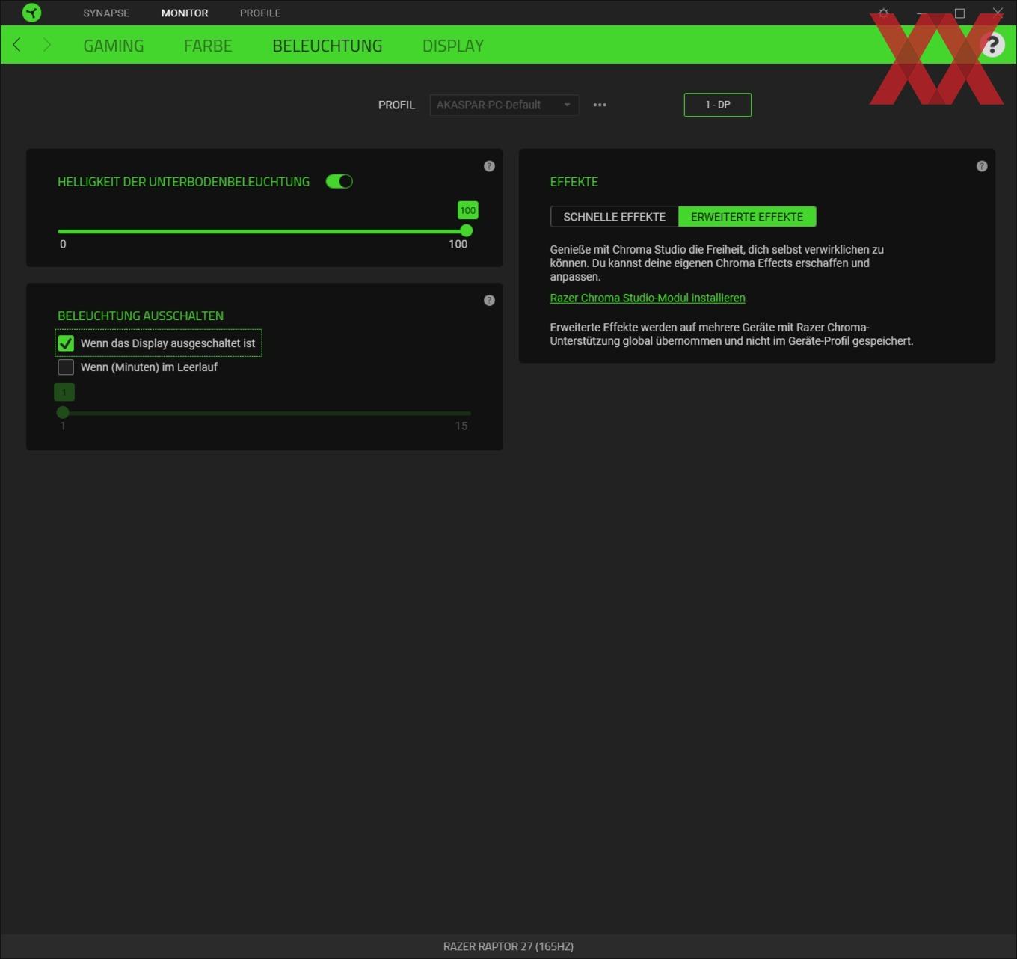Image resolution: width=1017 pixels, height=959 pixels.
Task: Open the round help question mark
Action: click(992, 45)
